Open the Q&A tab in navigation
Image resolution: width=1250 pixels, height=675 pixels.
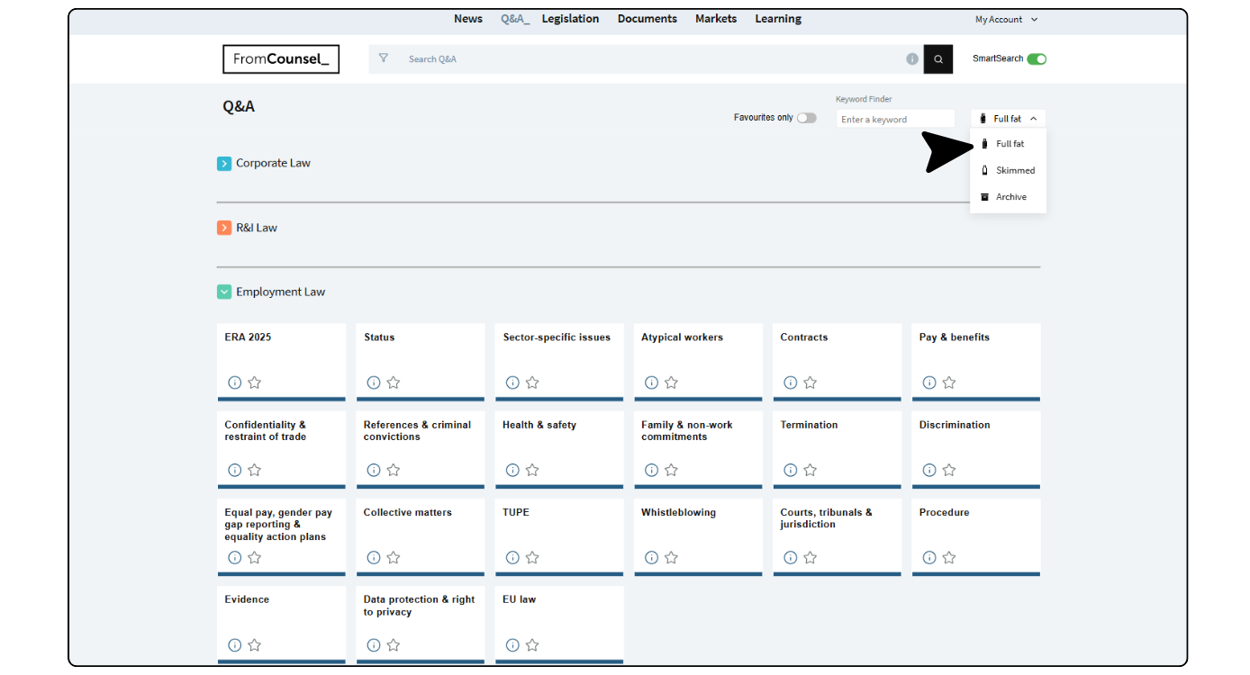515,19
